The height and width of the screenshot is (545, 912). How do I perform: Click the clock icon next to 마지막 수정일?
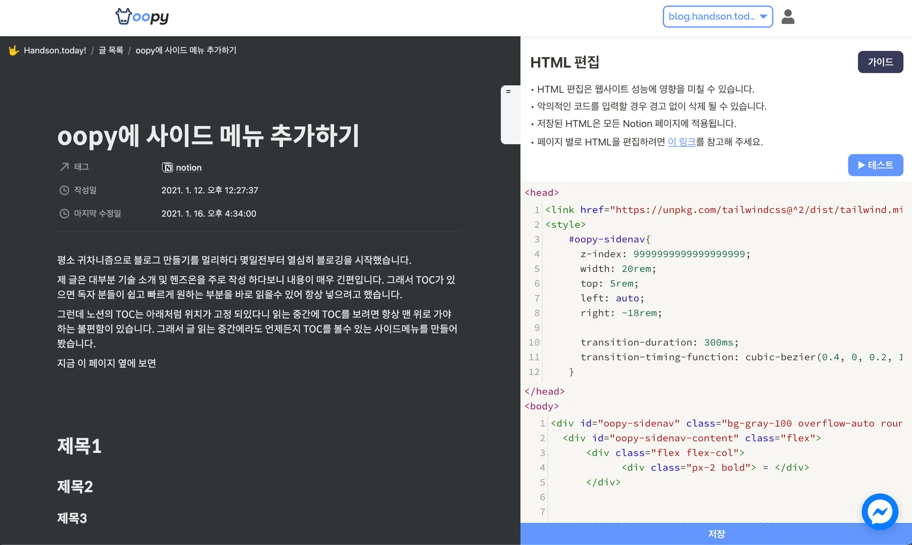[x=65, y=214]
